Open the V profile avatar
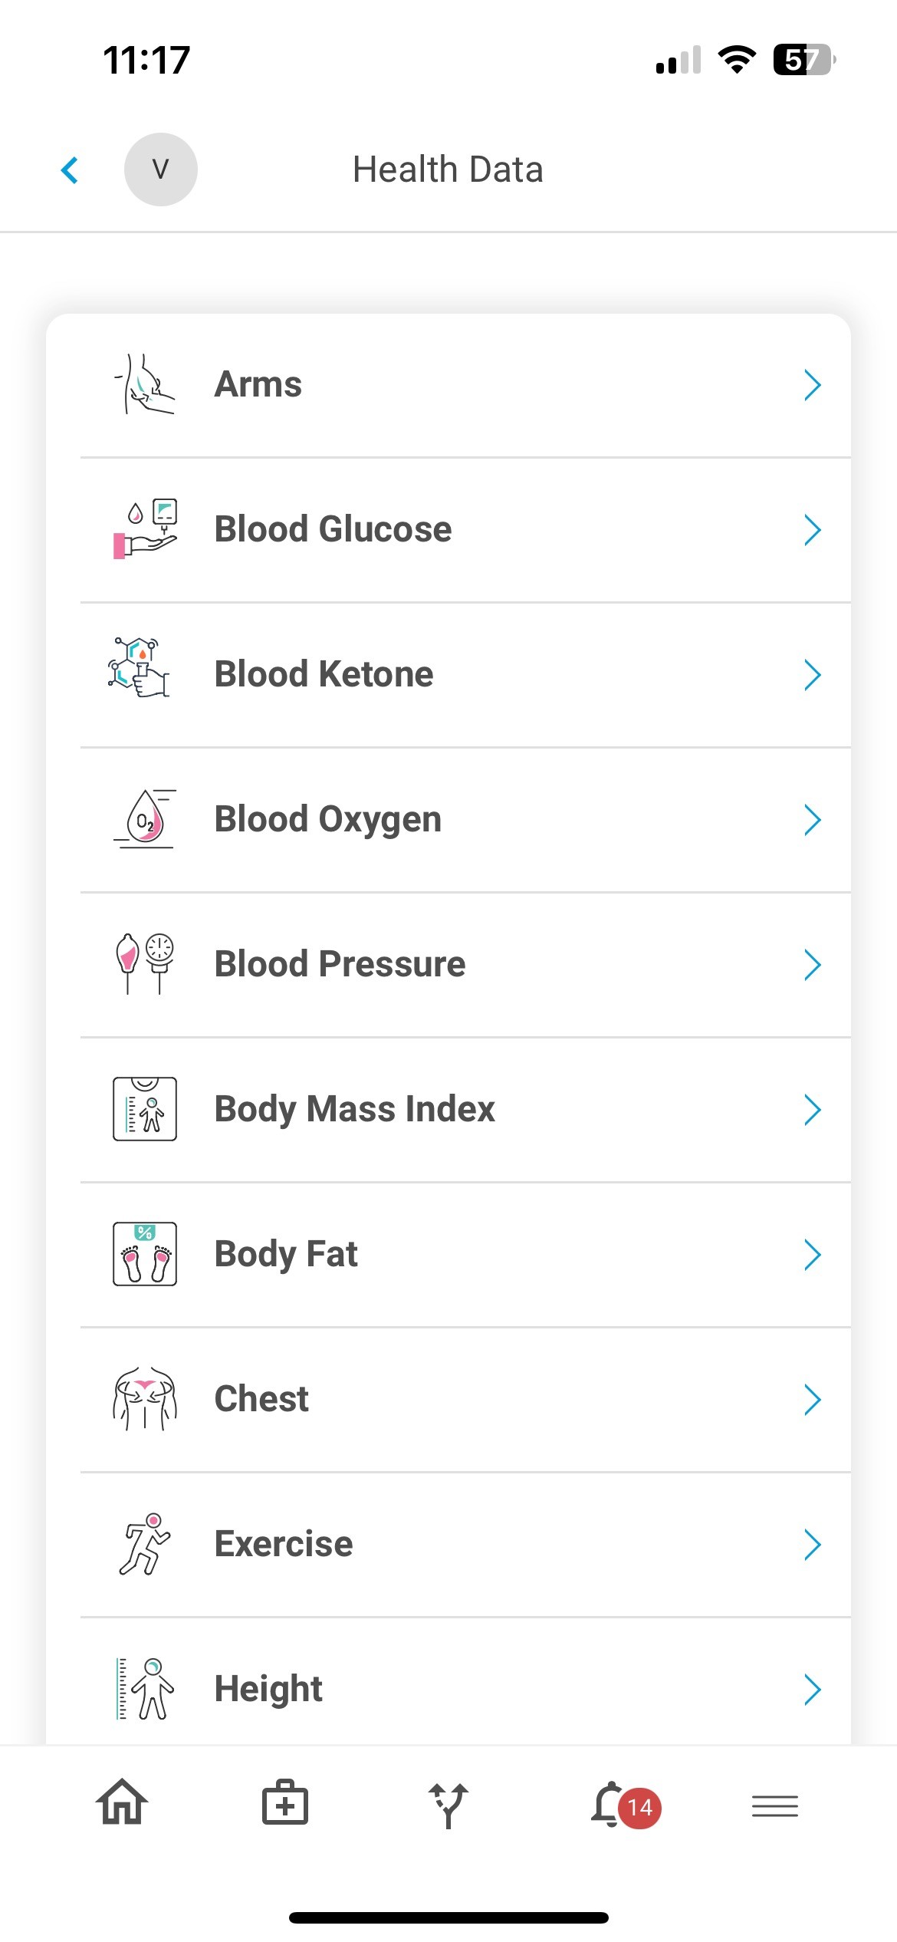The image size is (897, 1942). pos(161,170)
